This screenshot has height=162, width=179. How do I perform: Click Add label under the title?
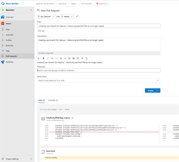coord(41,31)
